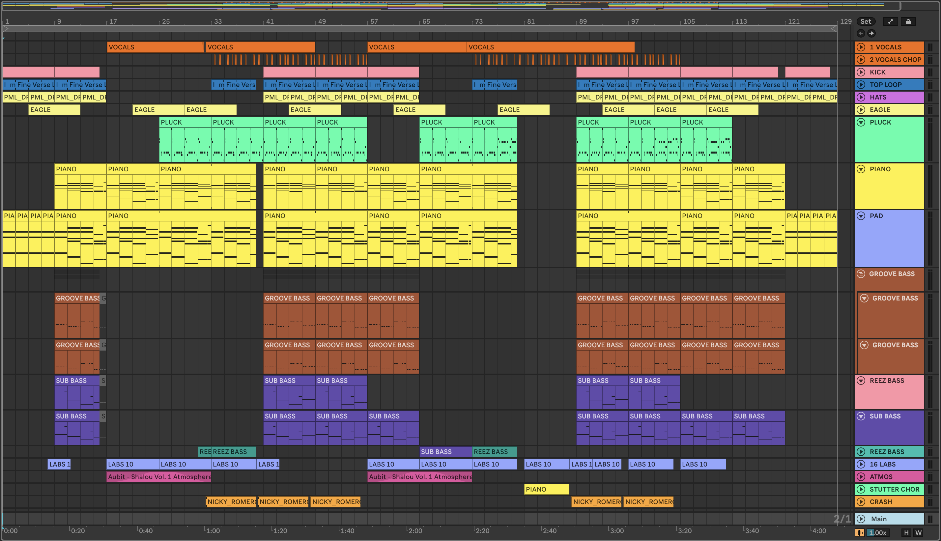The image size is (941, 541).
Task: Select the STUTTER CHOR track header
Action: [895, 489]
